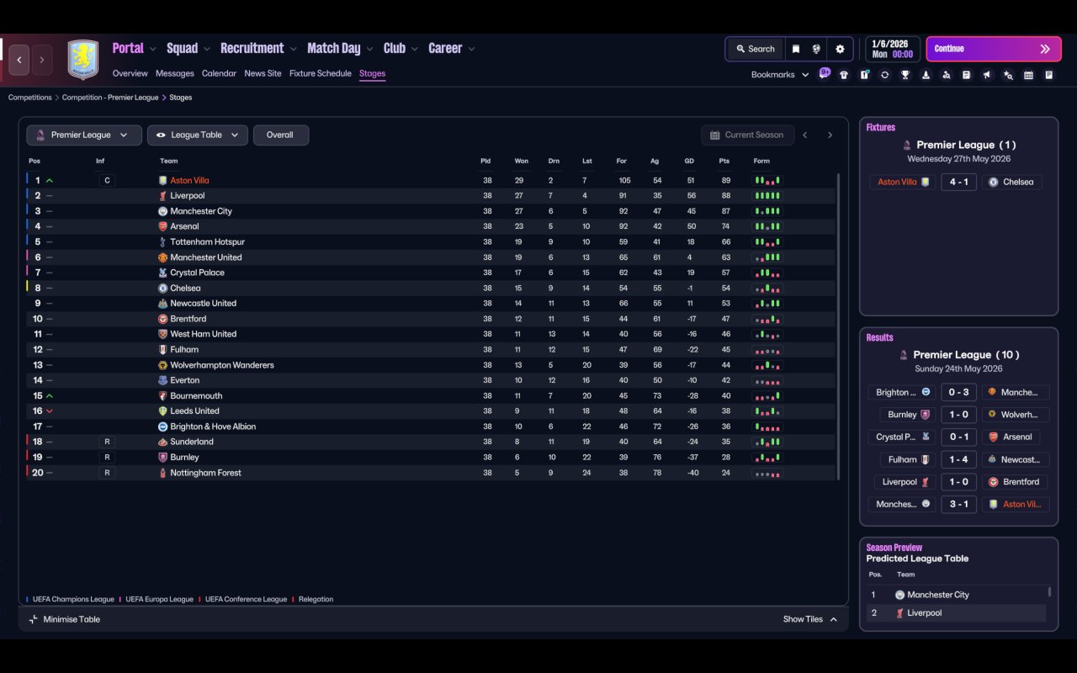This screenshot has height=673, width=1077.
Task: Open the settings gear icon
Action: (x=840, y=49)
